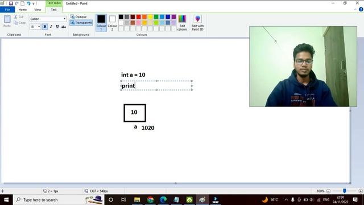
Task: Click the Cortana circle icon on taskbar
Action: tap(111, 200)
